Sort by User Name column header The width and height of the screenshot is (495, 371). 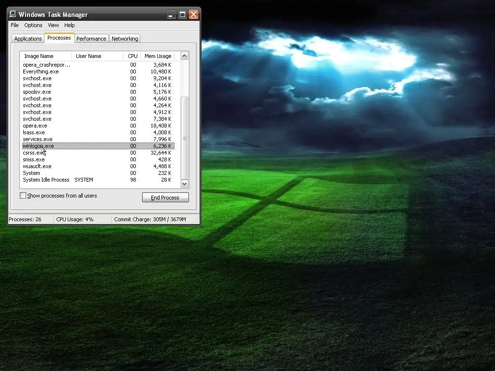point(97,56)
